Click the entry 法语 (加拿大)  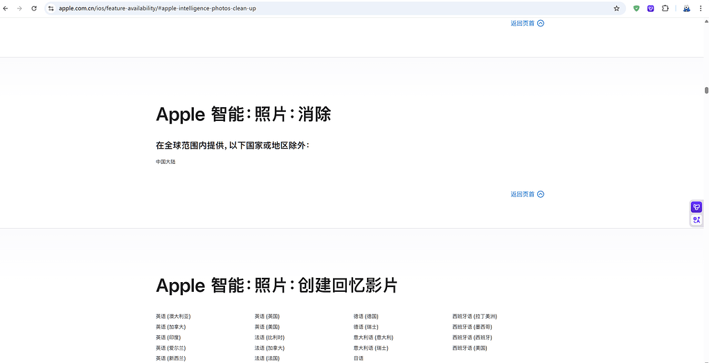[270, 348]
